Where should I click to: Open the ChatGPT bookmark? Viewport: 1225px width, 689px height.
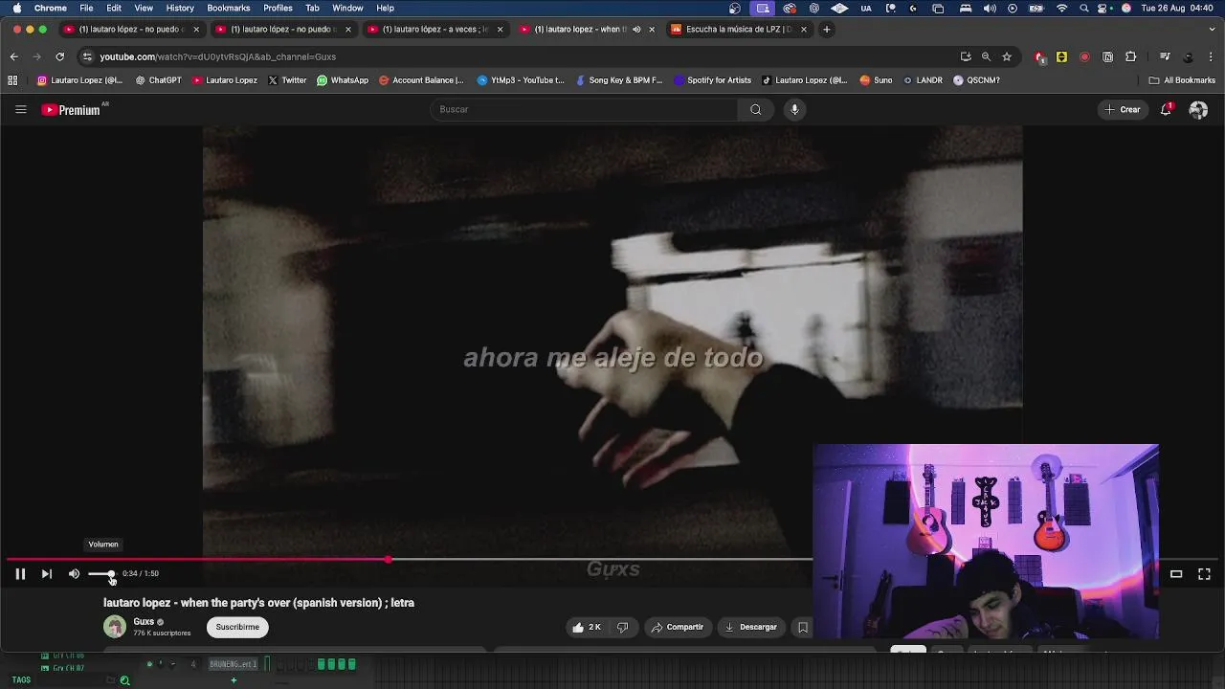(x=158, y=80)
